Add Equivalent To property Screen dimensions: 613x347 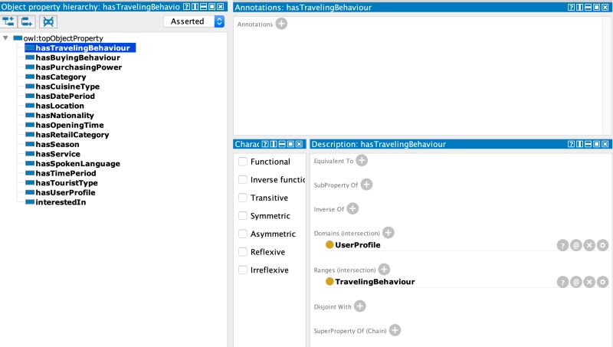362,161
